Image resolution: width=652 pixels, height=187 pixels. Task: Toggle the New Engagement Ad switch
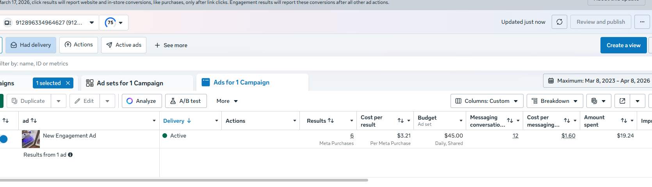click(x=4, y=139)
